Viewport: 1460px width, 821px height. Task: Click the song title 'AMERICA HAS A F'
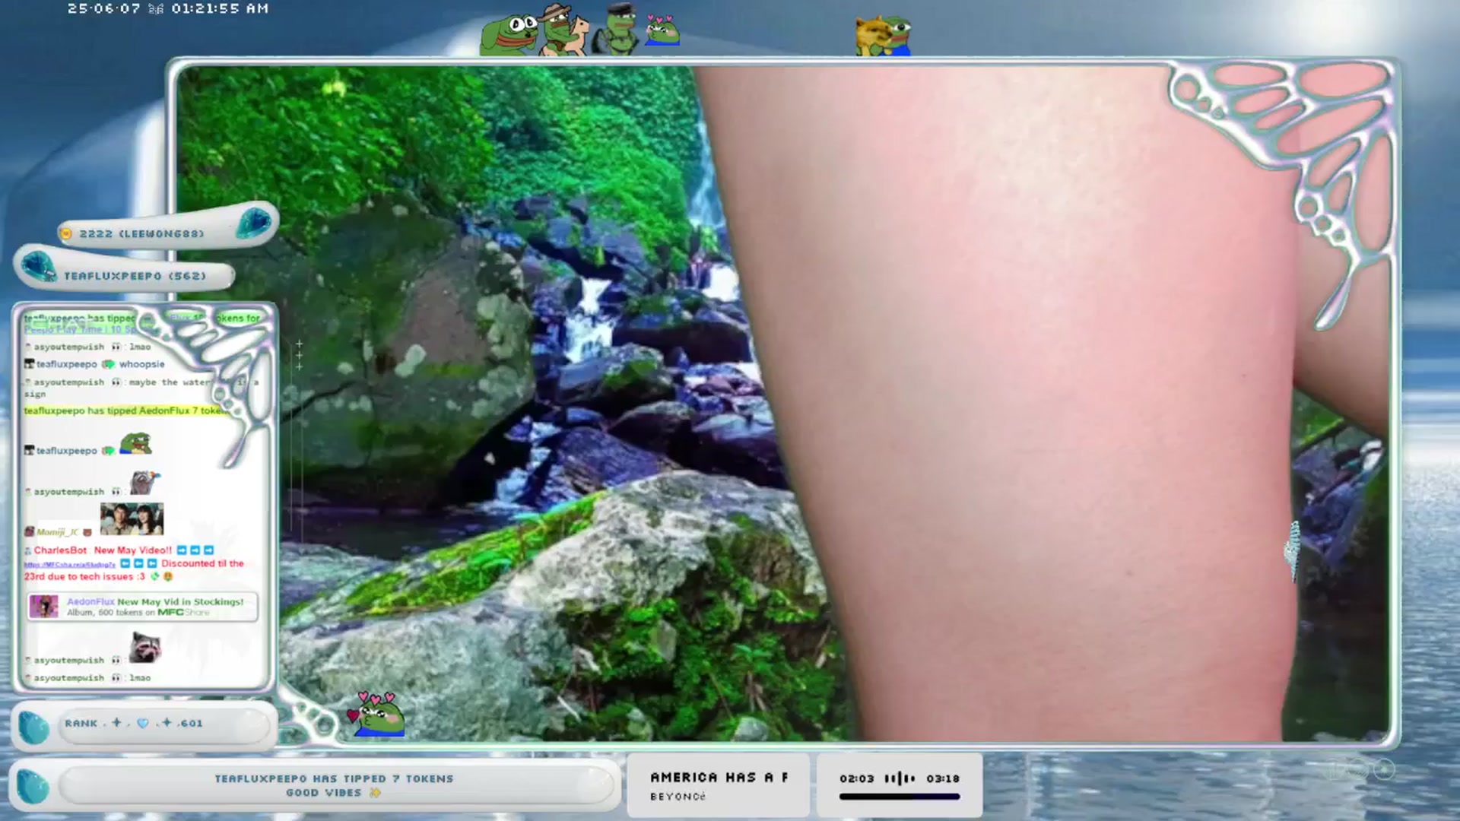(719, 778)
